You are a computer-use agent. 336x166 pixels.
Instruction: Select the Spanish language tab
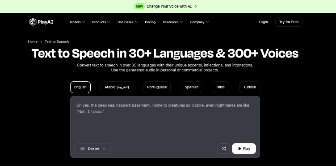192,87
